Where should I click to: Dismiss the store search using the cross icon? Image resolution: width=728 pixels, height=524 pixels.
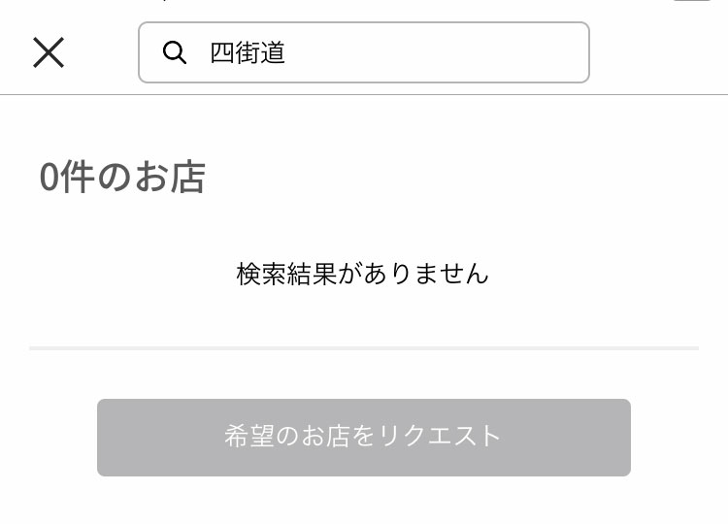coord(49,52)
